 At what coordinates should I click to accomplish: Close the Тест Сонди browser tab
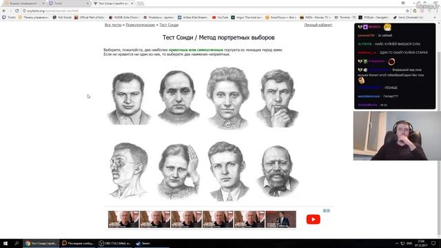click(x=132, y=3)
